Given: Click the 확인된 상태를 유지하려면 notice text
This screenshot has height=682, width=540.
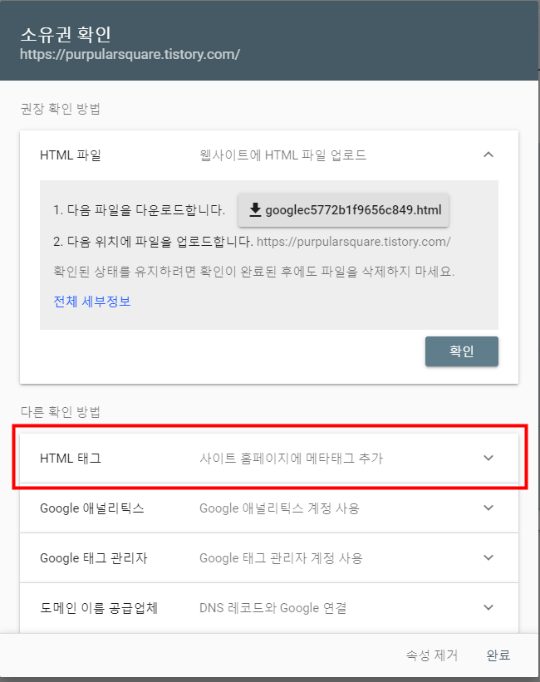Looking at the screenshot, I should click(253, 272).
